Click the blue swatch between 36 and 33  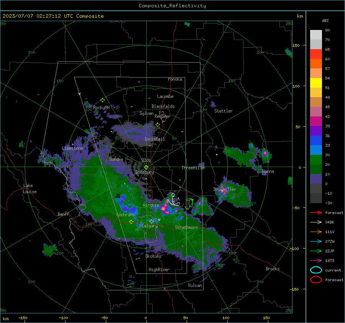pos(316,140)
